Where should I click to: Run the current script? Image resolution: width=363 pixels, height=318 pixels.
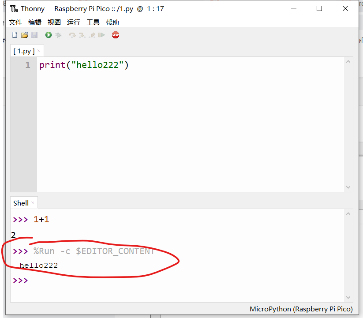coord(49,35)
